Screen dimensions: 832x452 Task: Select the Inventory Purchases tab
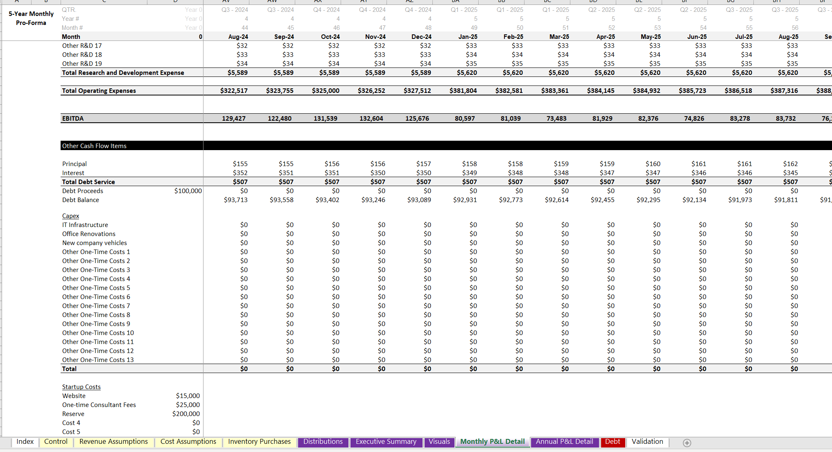[259, 442]
